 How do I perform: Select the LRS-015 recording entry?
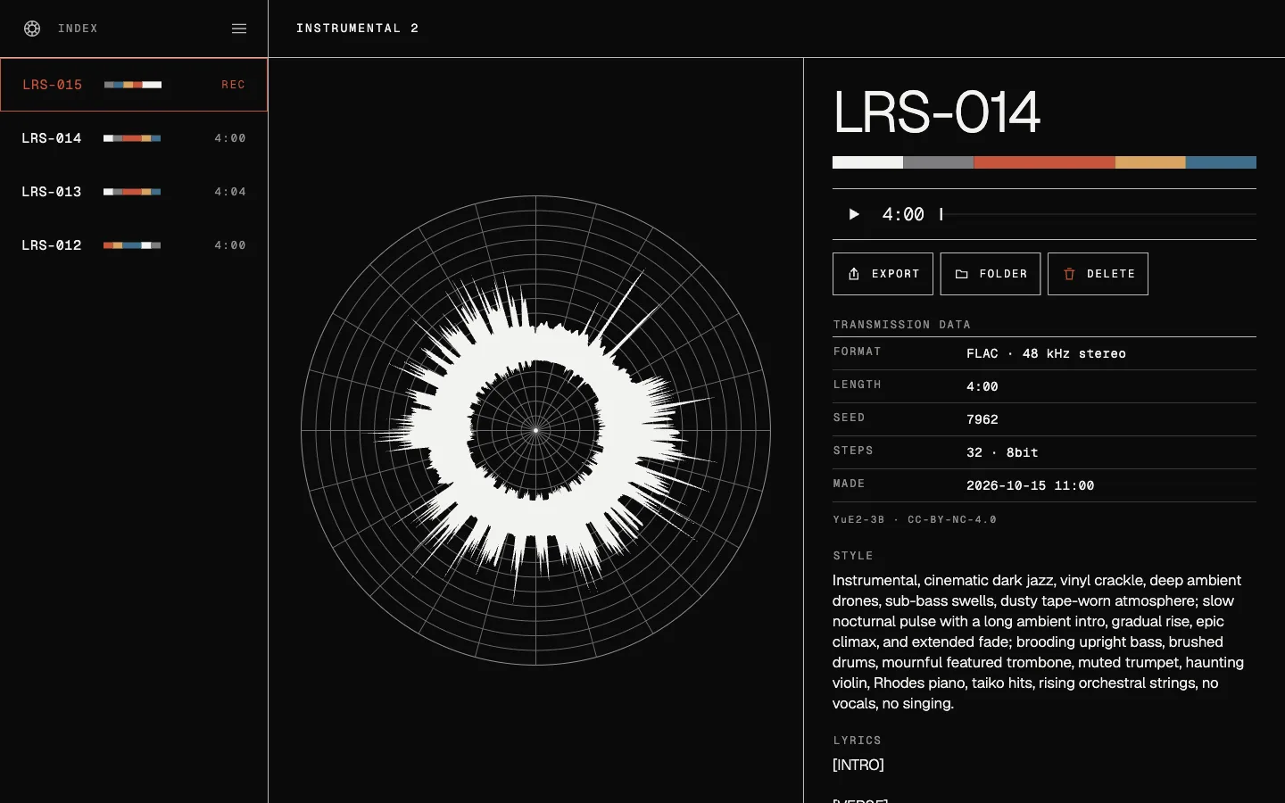coord(134,85)
